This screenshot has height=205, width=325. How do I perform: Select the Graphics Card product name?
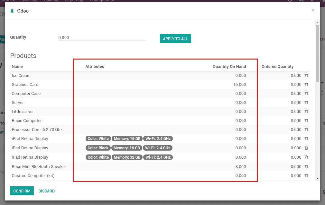(25, 84)
